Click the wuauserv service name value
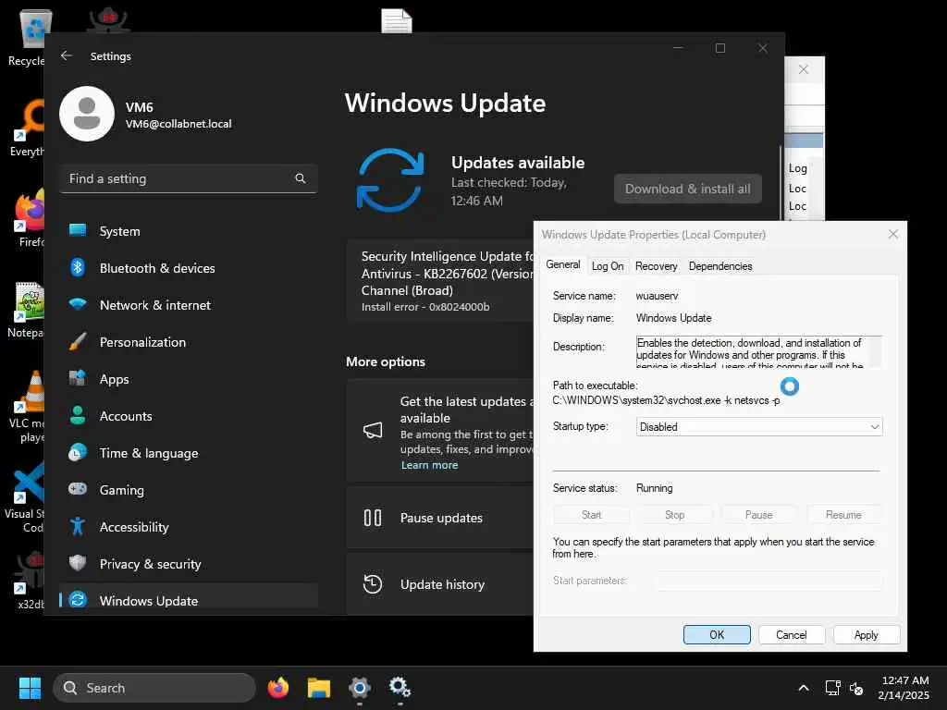 (x=657, y=296)
